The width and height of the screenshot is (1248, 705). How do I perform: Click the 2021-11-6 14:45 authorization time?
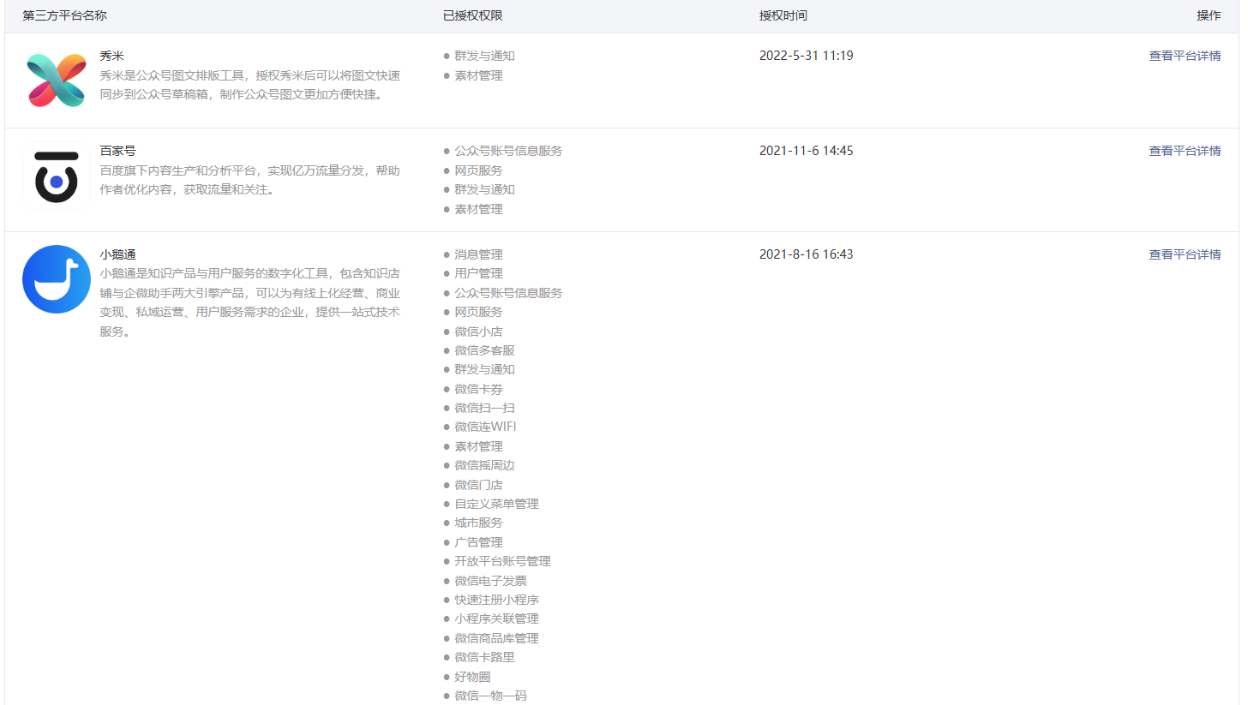(x=807, y=151)
